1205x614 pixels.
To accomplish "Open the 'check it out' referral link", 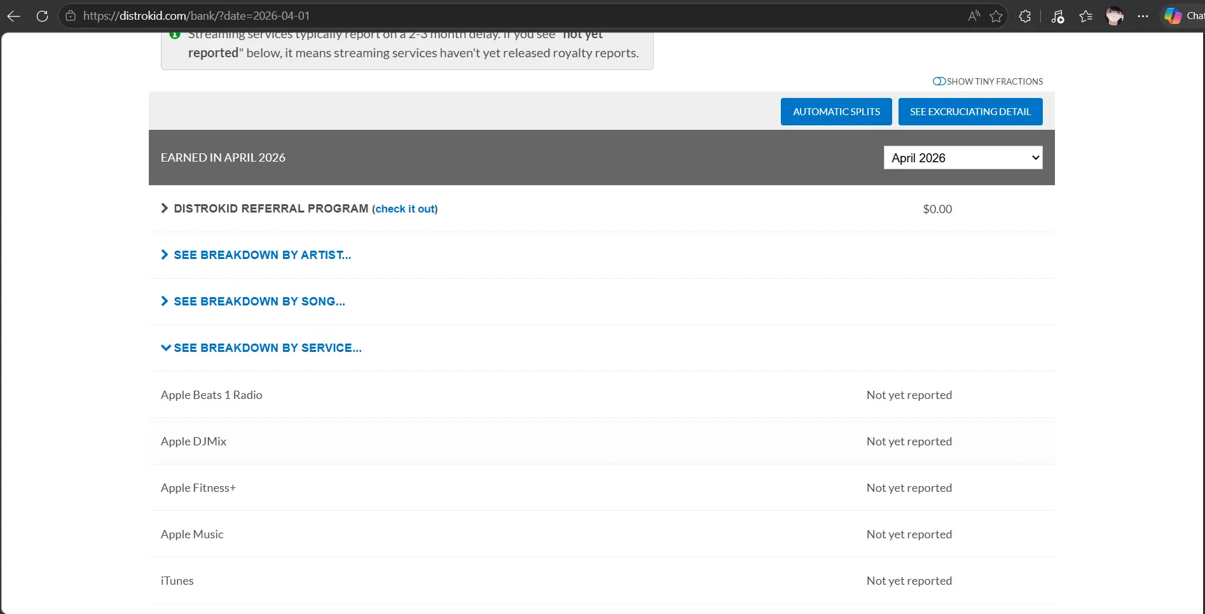I will tap(406, 209).
